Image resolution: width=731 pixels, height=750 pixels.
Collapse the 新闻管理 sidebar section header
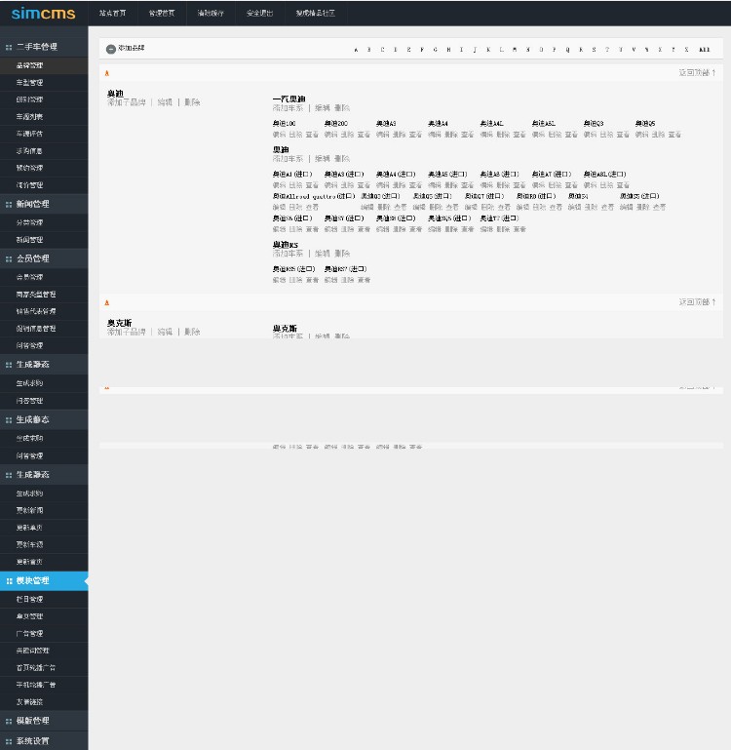44,204
